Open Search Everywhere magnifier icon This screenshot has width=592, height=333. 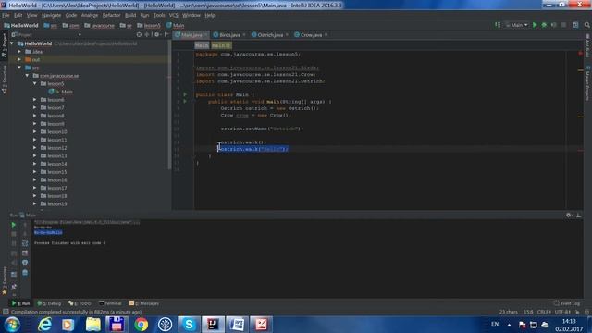[x=586, y=25]
